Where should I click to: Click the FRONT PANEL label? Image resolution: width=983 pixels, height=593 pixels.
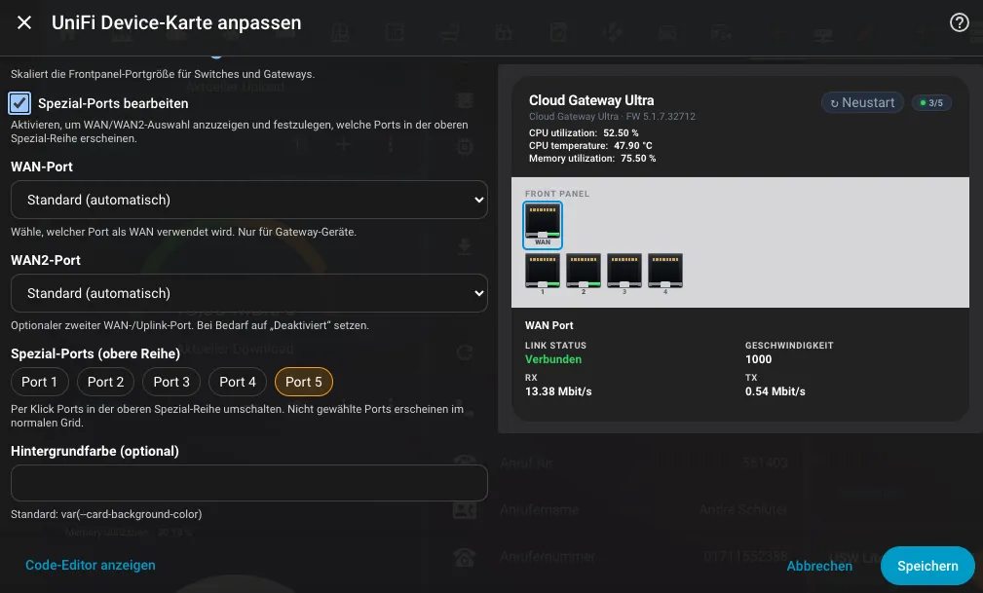(556, 194)
